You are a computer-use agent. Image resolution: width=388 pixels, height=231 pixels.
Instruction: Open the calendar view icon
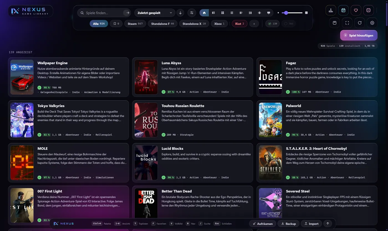coord(343,10)
